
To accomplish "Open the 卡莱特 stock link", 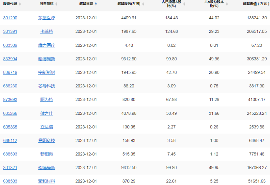I will click(47, 32).
